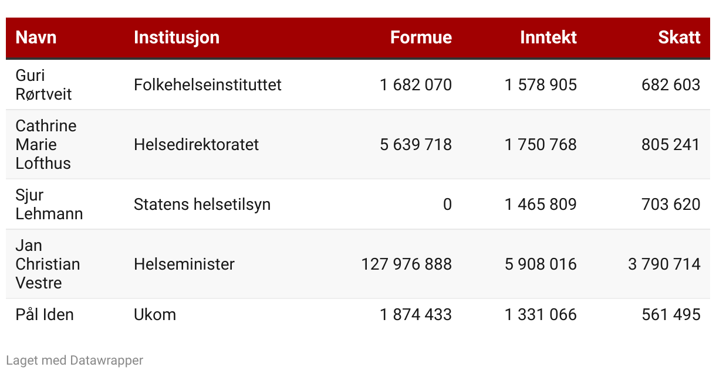Select the Pål Iden name cell

(45, 314)
